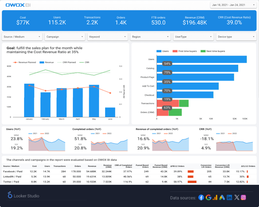Click the Cost $77K scorecard
This screenshot has width=259, height=207.
[x=23, y=20]
